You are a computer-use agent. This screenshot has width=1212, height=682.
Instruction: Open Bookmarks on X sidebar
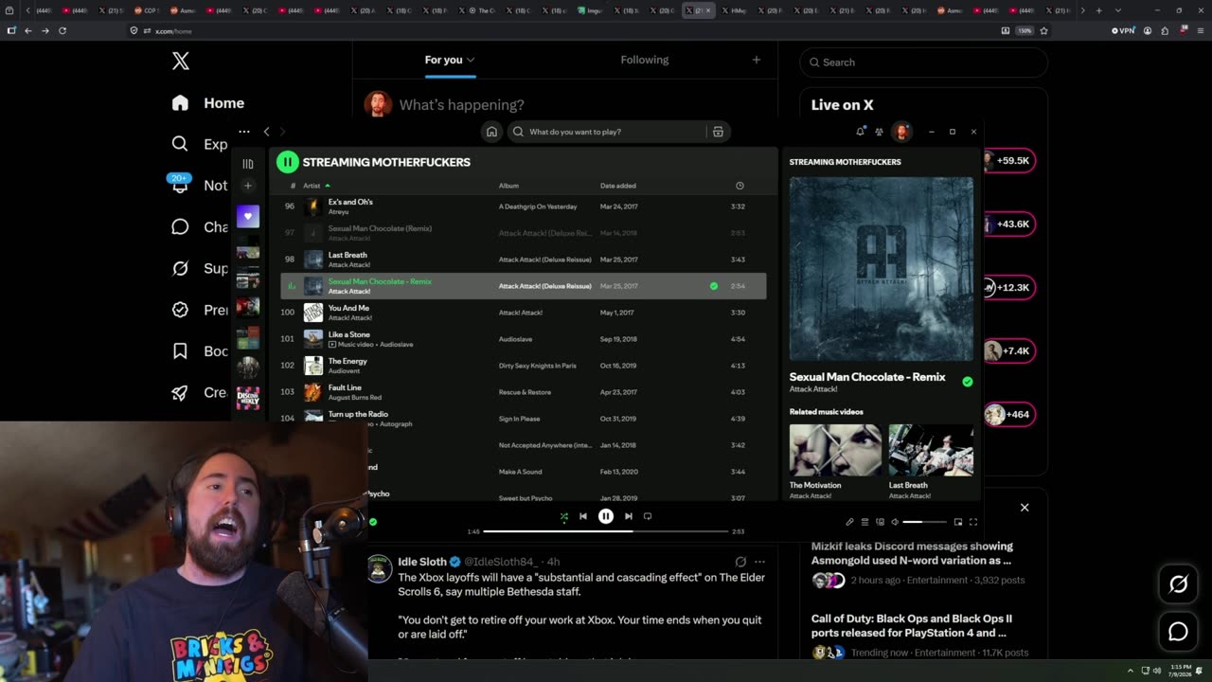[x=180, y=351]
